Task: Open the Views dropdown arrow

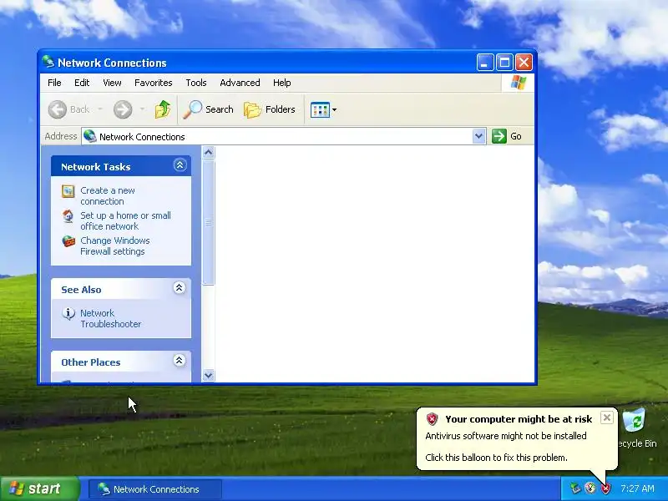Action: tap(335, 110)
